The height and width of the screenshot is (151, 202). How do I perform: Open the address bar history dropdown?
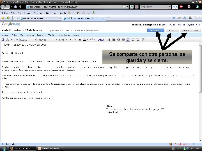(x=127, y=7)
